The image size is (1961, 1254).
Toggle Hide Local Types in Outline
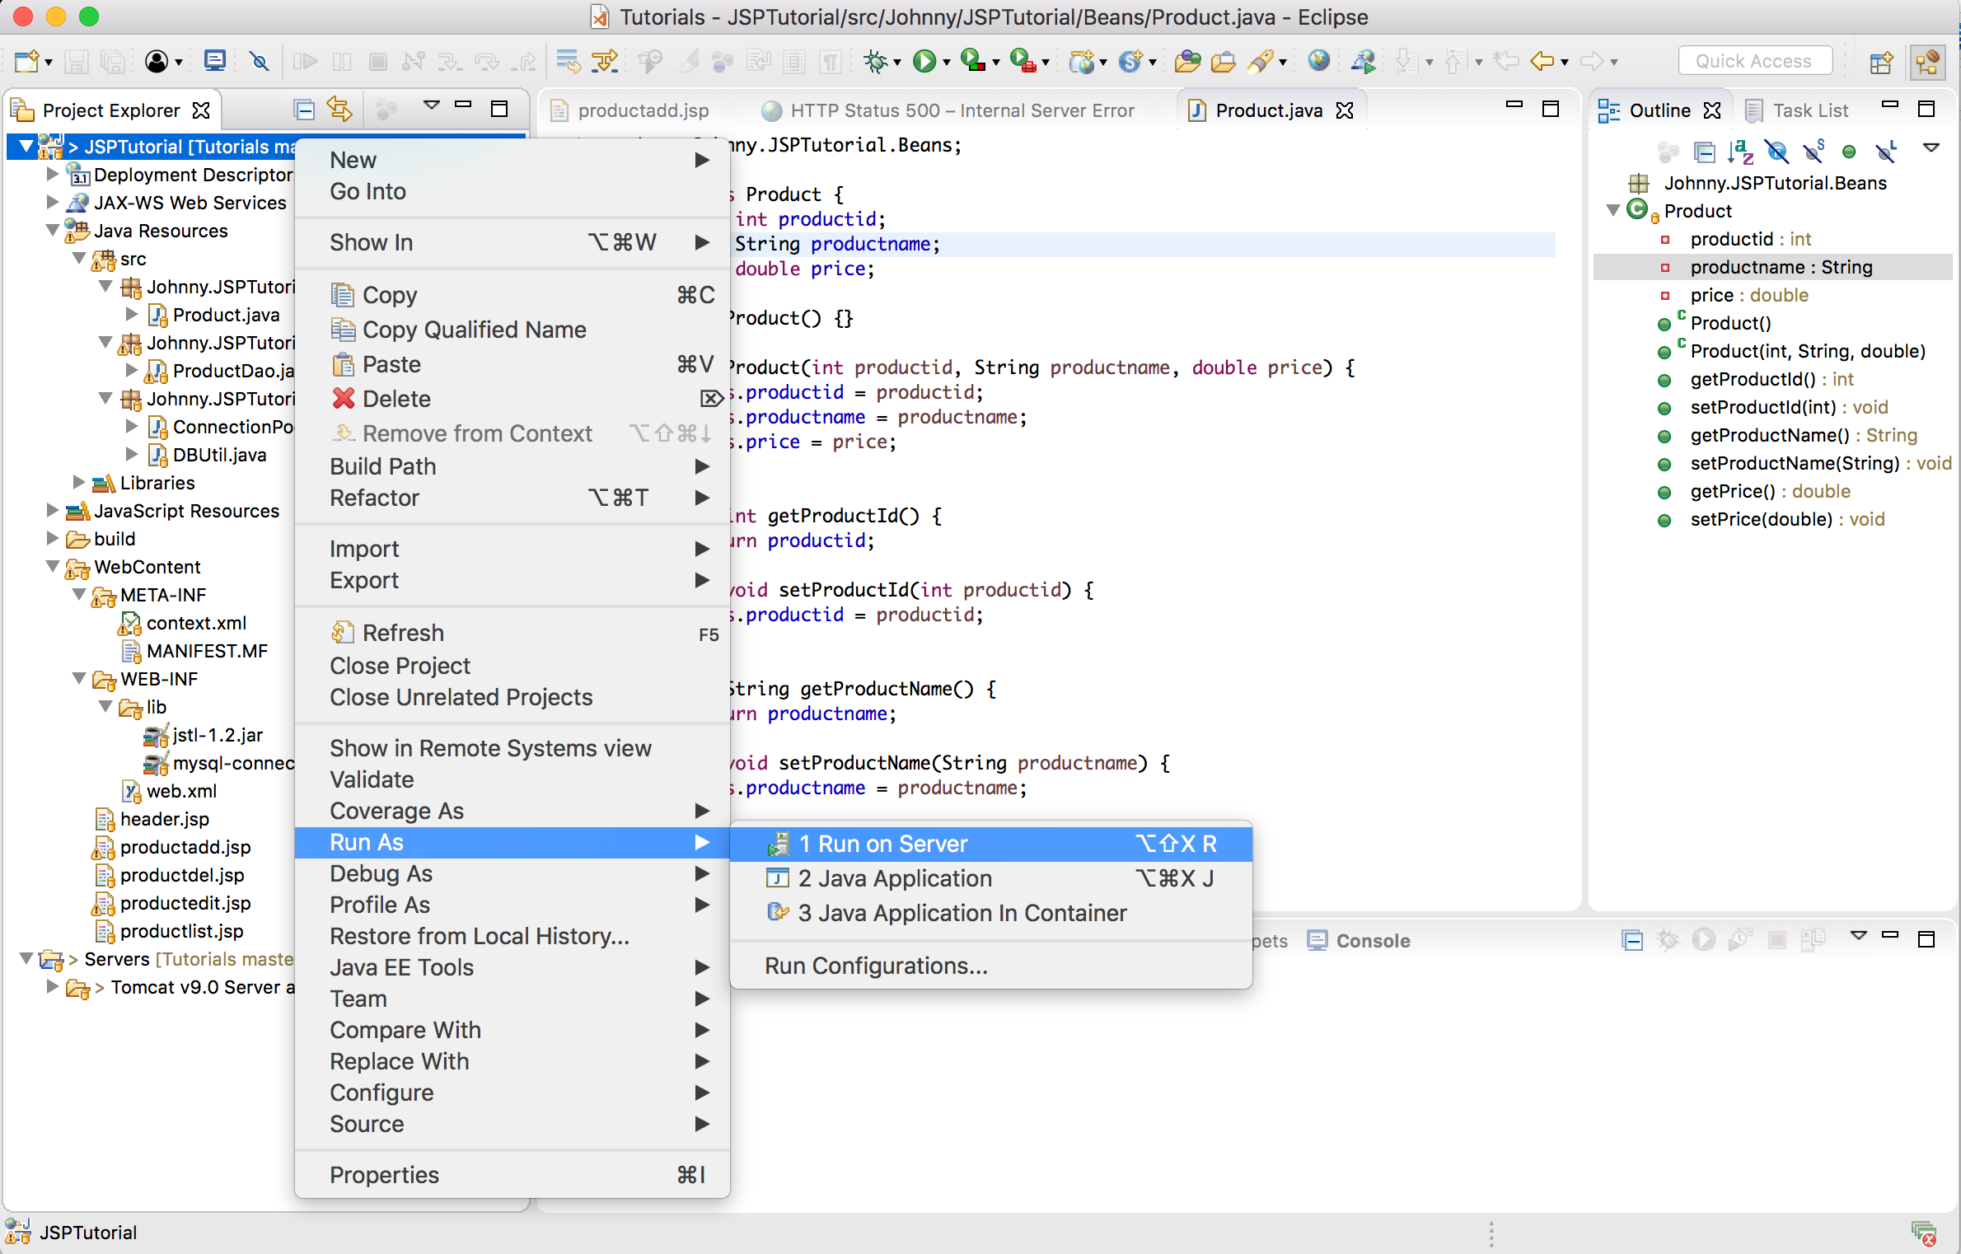pyautogui.click(x=1885, y=152)
